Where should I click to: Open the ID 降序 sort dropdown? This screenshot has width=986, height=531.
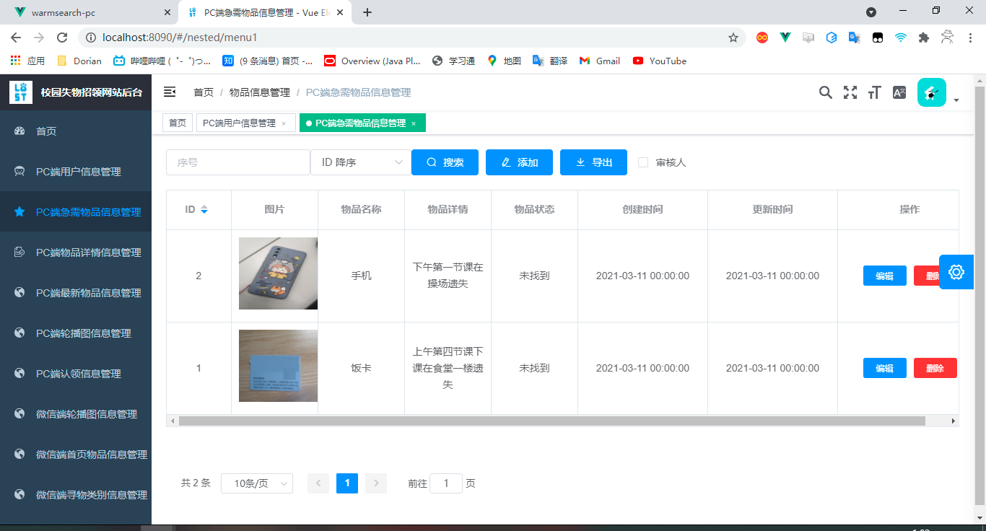(361, 162)
